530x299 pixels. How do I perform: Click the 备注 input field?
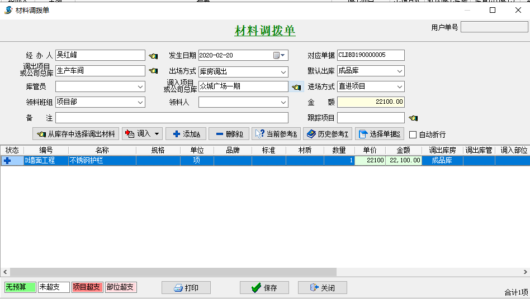click(x=172, y=118)
